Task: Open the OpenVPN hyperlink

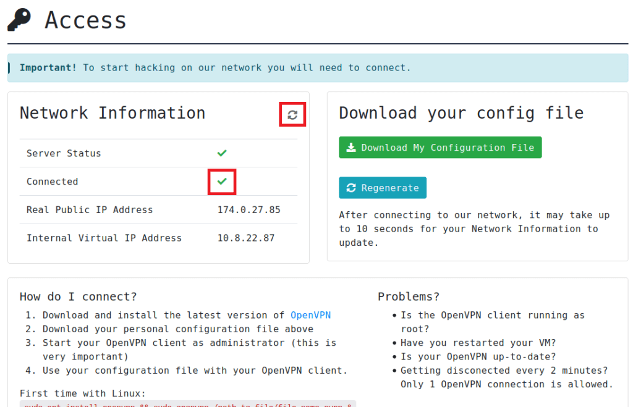Action: point(310,315)
